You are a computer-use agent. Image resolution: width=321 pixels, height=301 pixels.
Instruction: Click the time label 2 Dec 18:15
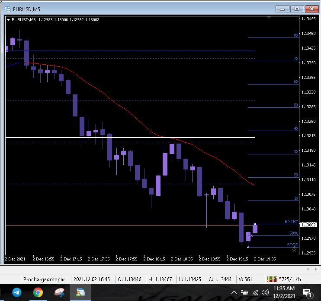pyautogui.click(x=154, y=259)
